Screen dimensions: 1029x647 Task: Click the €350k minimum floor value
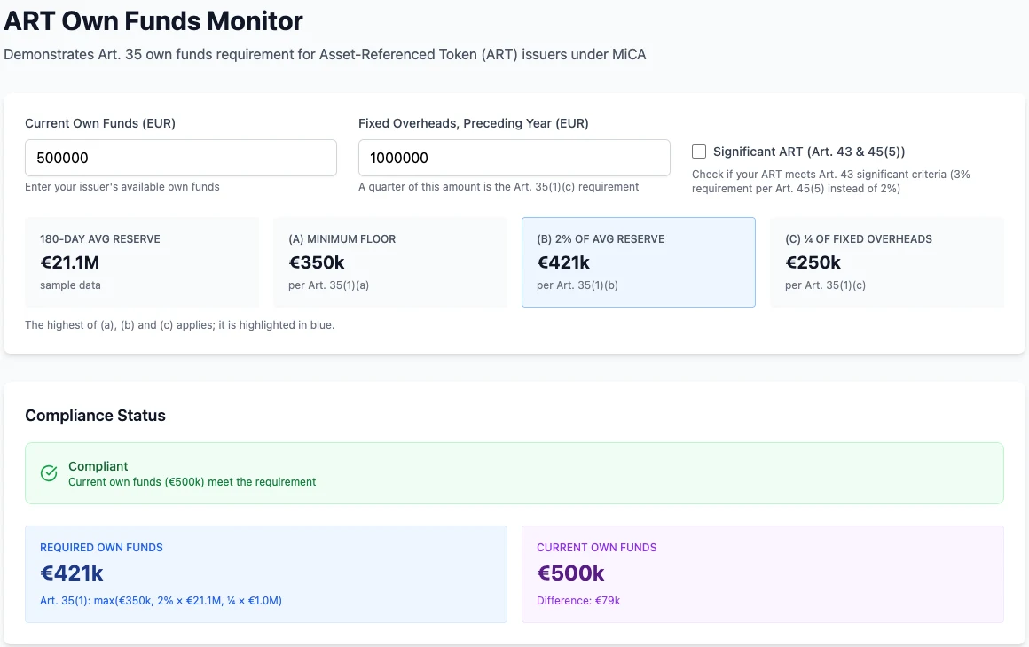pos(317,262)
